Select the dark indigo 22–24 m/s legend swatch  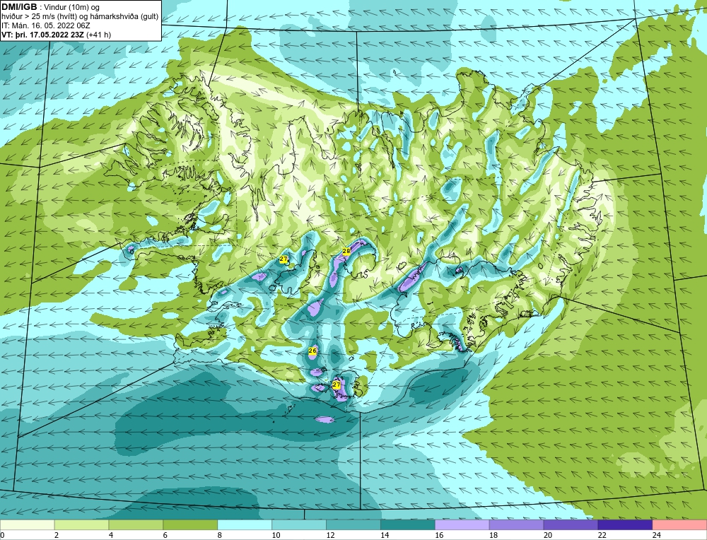point(625,524)
